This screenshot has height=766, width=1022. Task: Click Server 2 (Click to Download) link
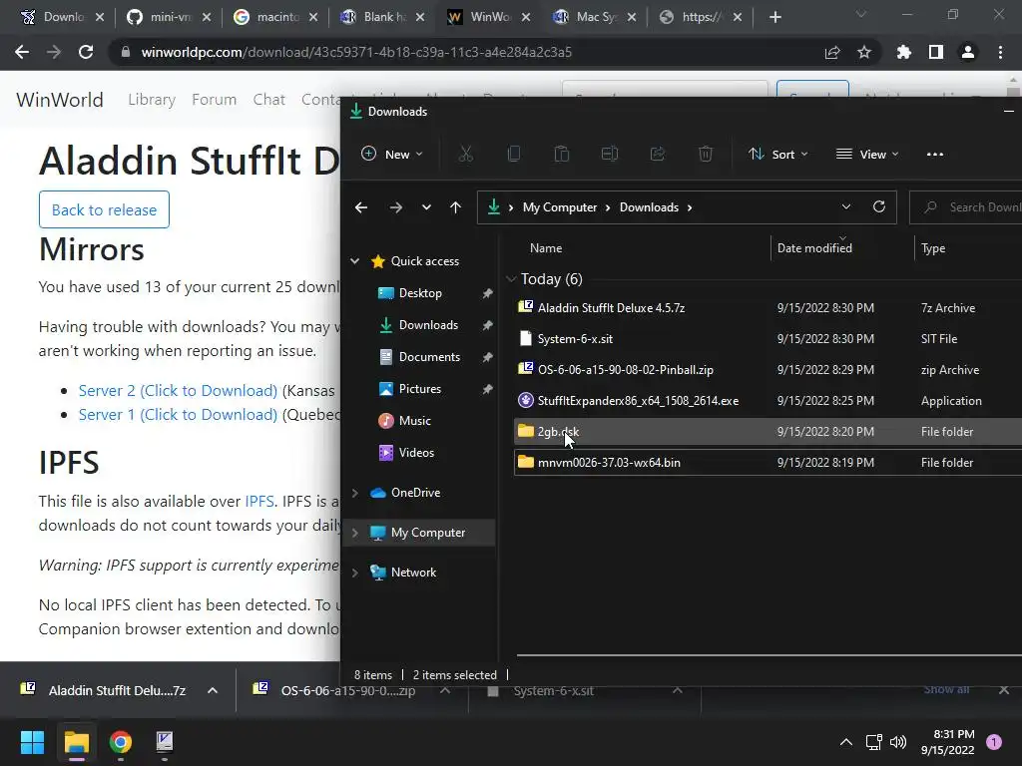click(x=178, y=391)
